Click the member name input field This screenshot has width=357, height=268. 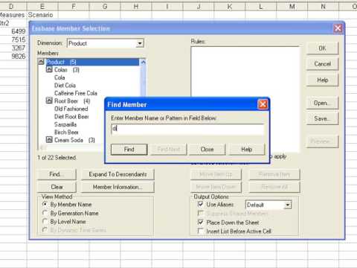(187, 129)
